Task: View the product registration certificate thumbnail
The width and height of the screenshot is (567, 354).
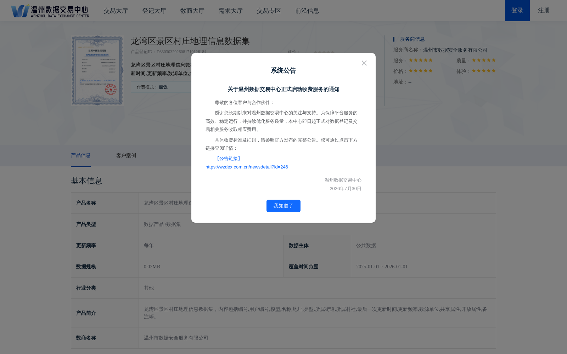Action: pyautogui.click(x=97, y=70)
